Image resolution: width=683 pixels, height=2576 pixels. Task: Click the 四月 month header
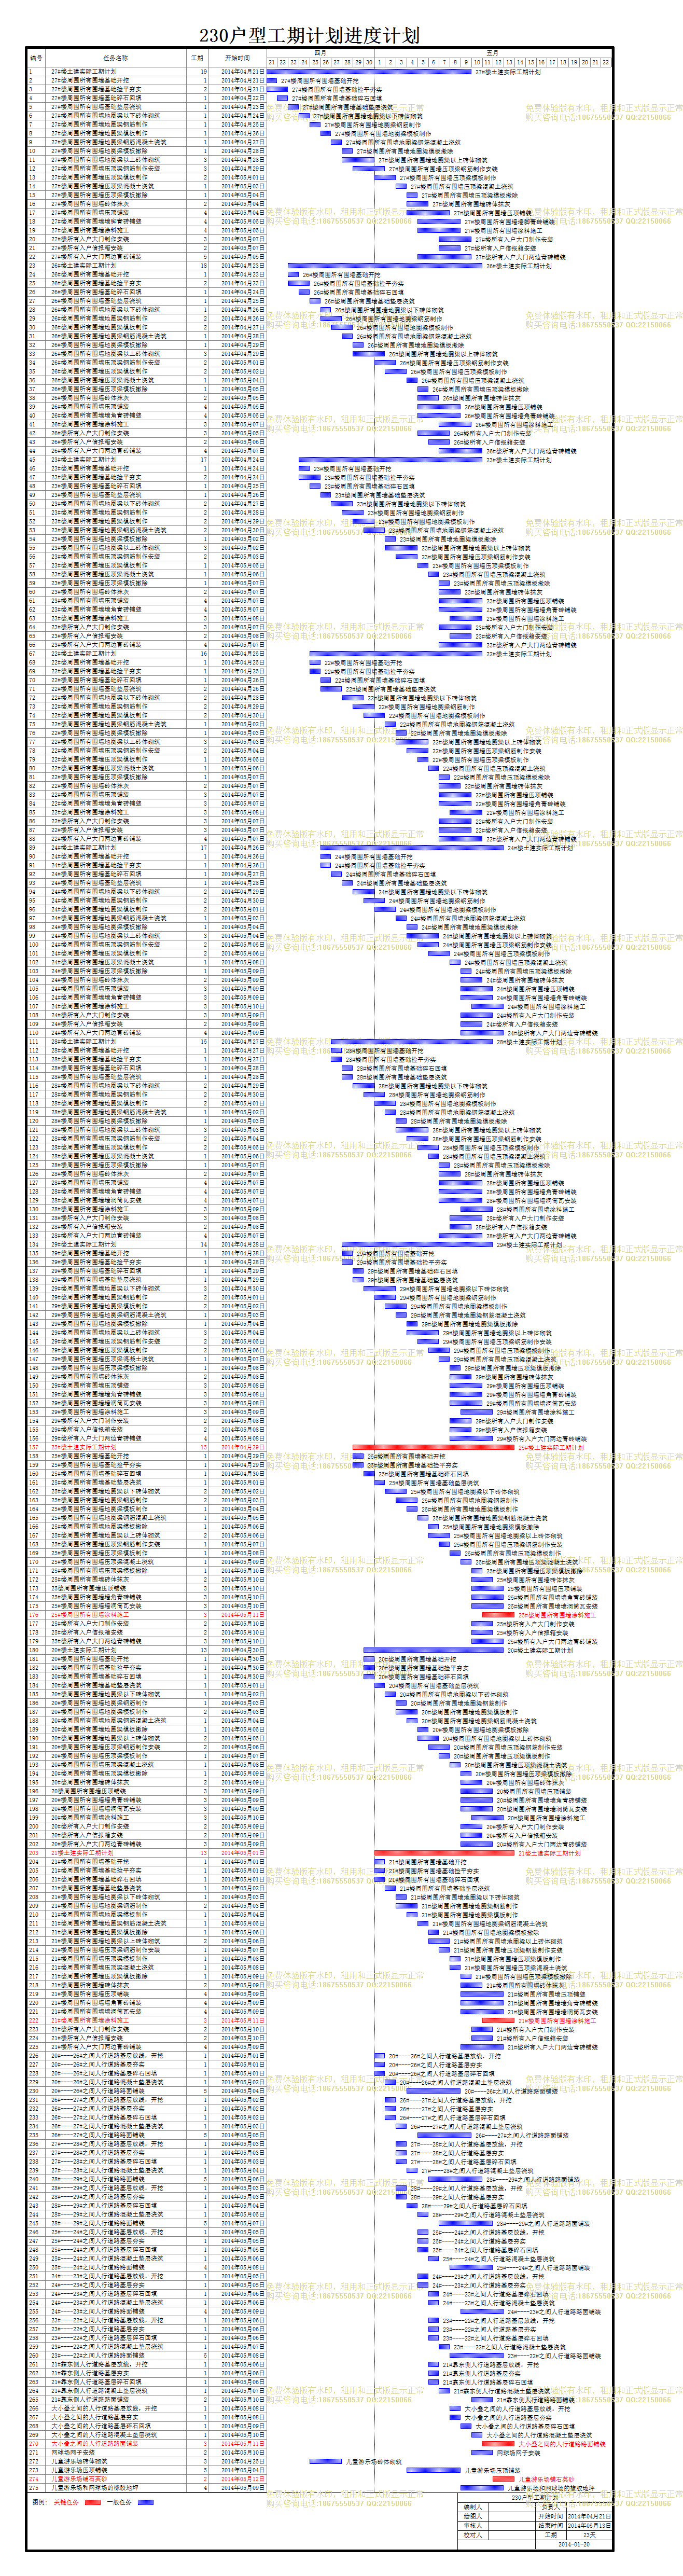(x=320, y=52)
